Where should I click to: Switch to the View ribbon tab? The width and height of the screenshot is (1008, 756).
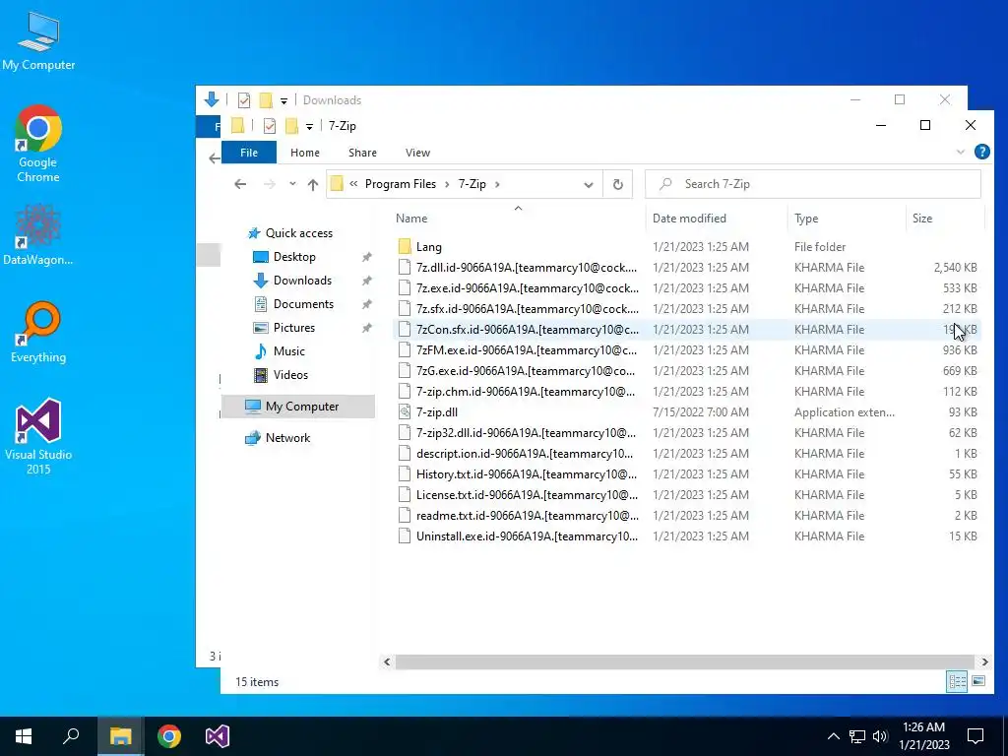pyautogui.click(x=417, y=153)
